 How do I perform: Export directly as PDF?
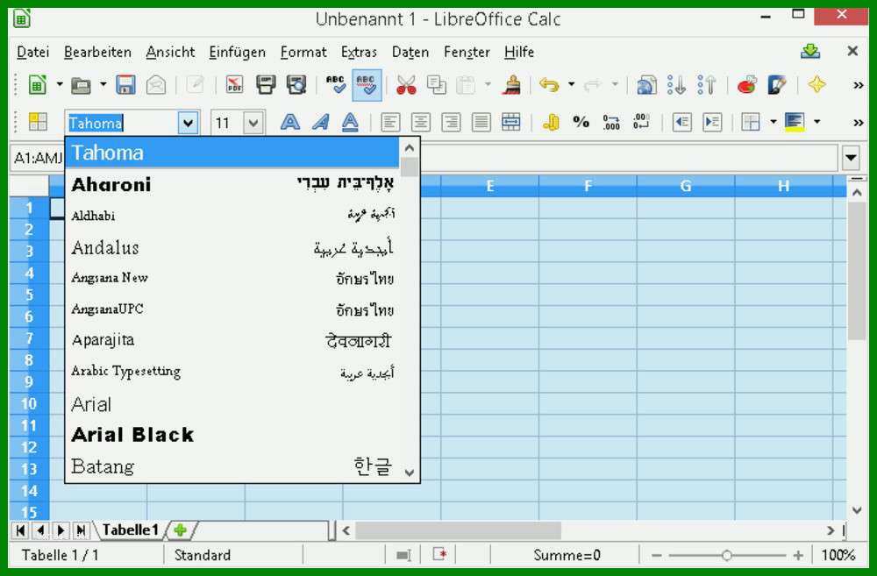click(234, 85)
